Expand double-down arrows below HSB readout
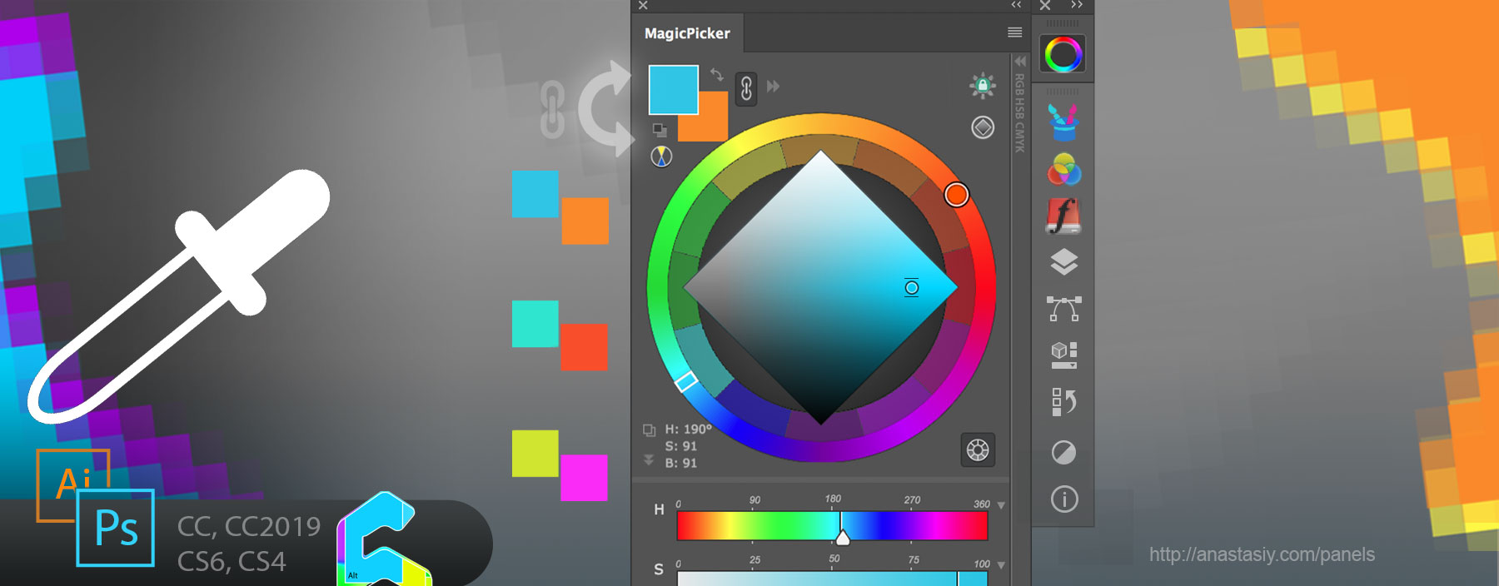Screen dimensions: 1499x586 [x=649, y=459]
